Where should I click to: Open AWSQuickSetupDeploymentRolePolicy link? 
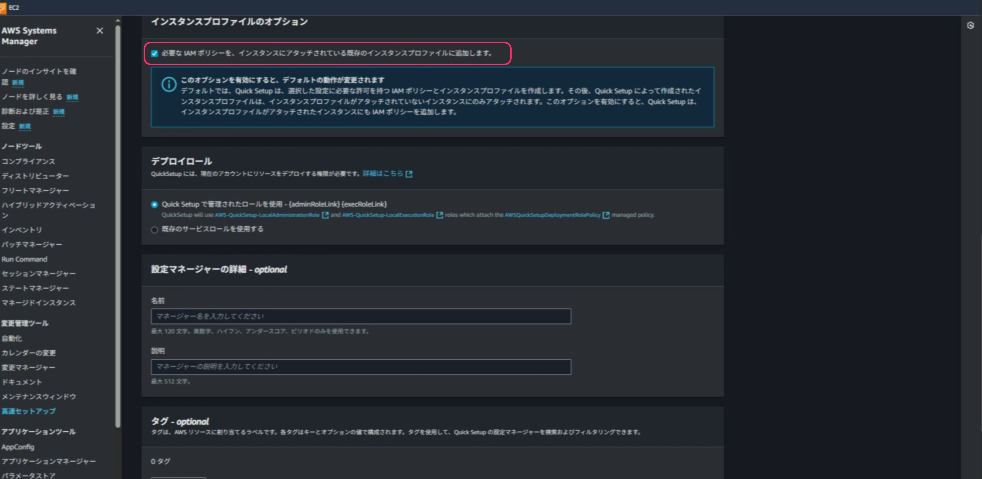coord(553,215)
